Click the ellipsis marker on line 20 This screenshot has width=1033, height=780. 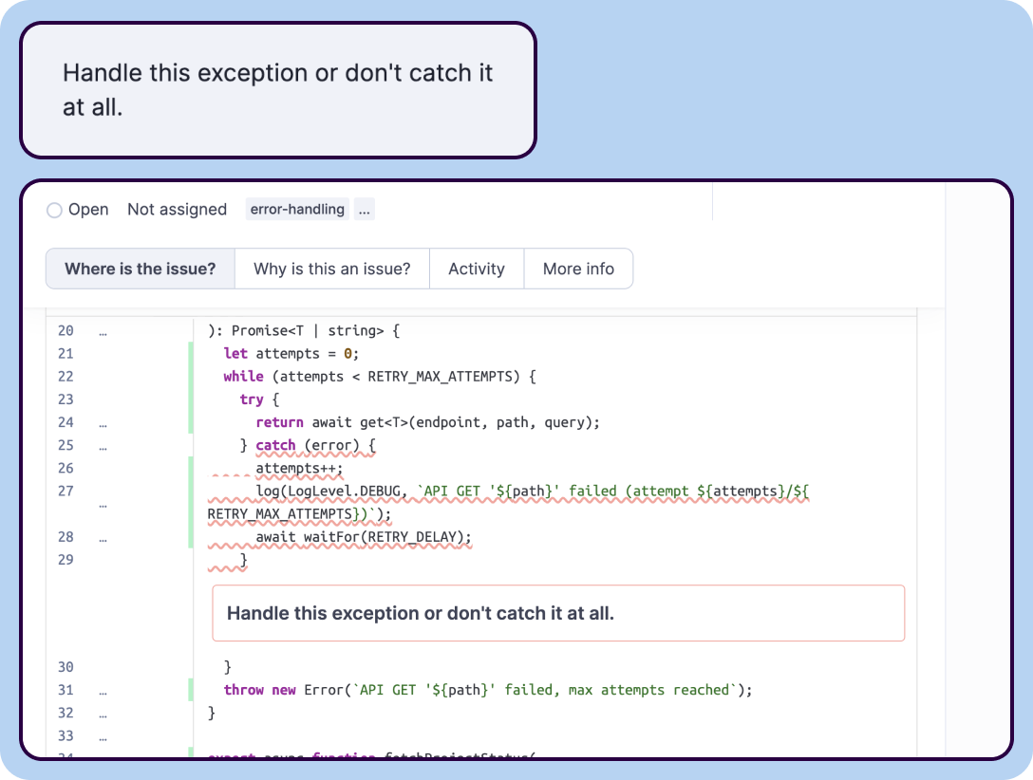(103, 331)
